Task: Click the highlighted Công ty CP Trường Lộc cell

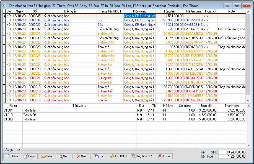Action: pos(140,16)
